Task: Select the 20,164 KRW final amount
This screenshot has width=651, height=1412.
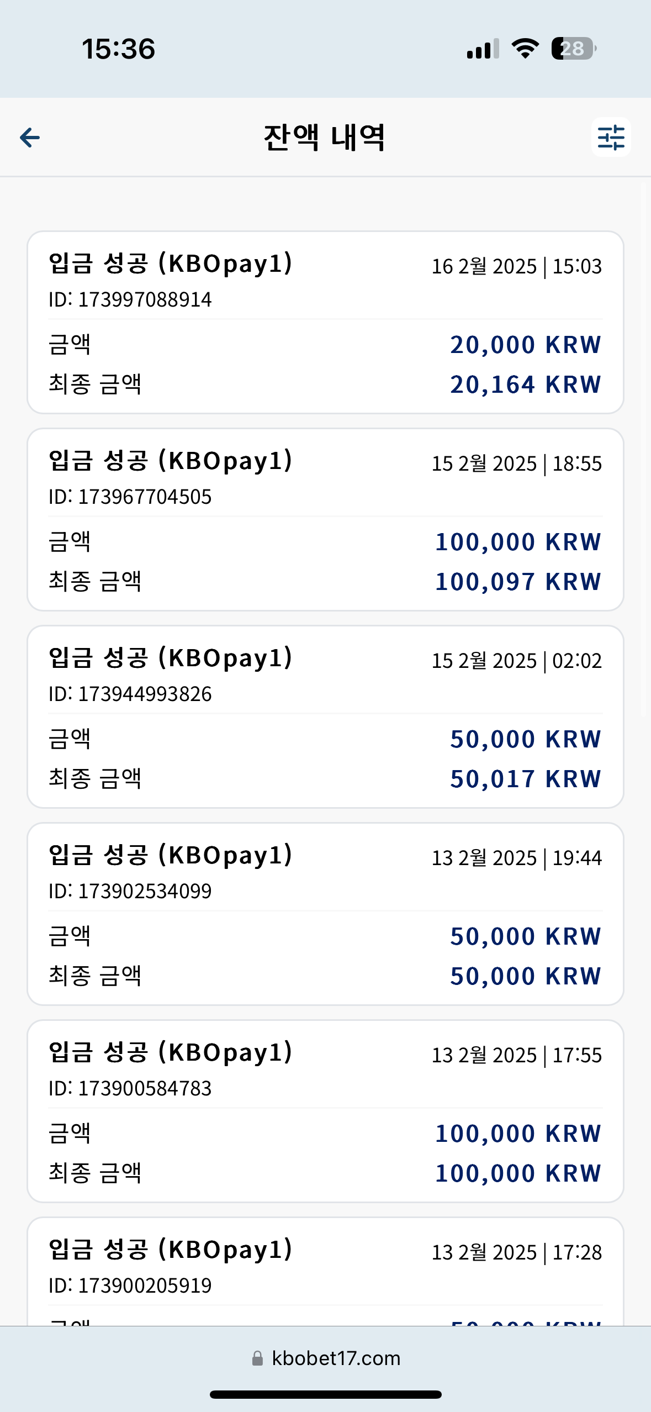Action: click(526, 384)
